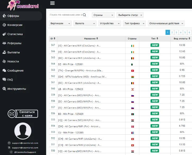Open offer 'LB - Win Prize - 125423'
Viewport: 192px width, 155px height.
point(71,89)
